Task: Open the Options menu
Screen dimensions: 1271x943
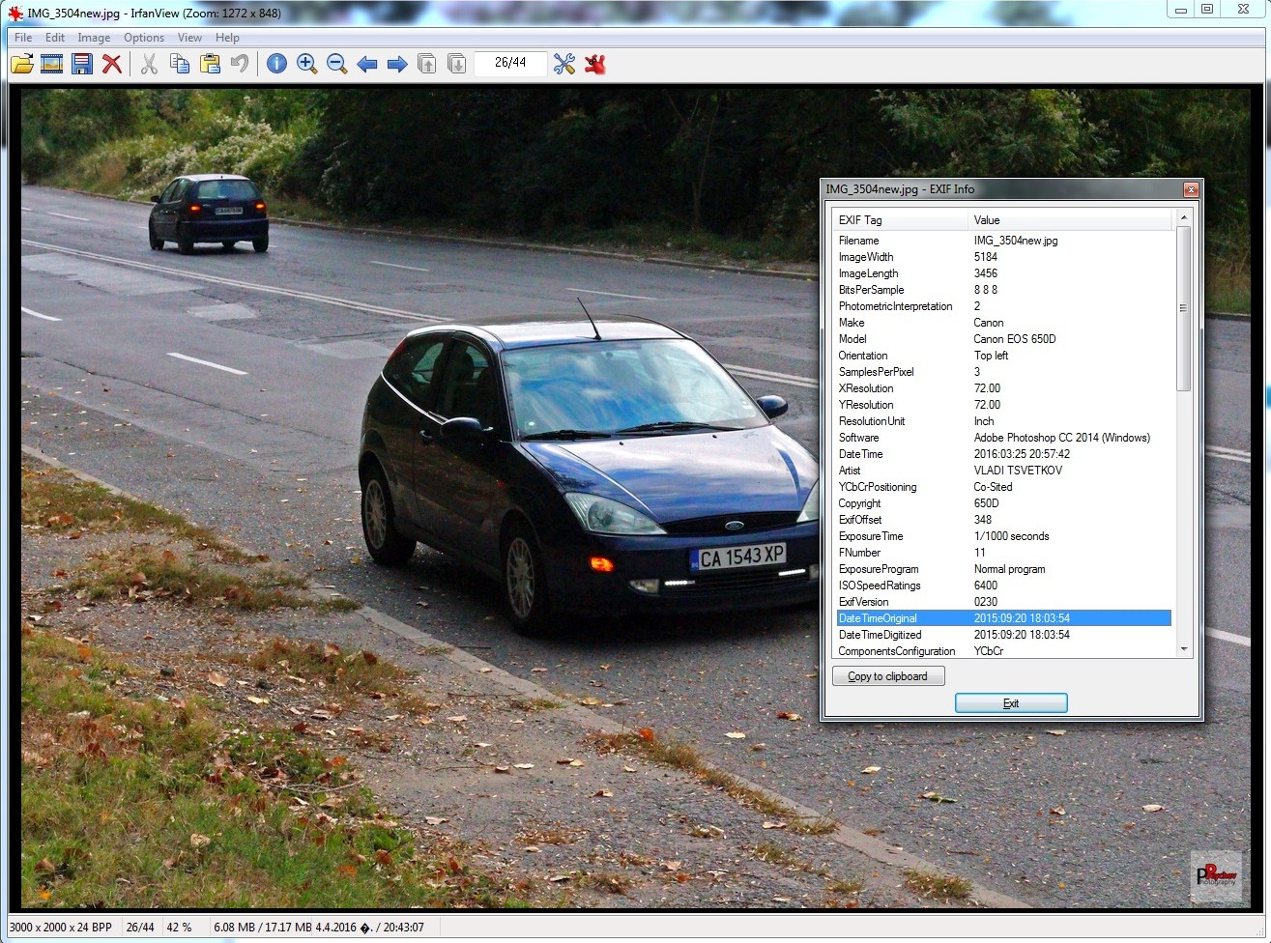Action: click(x=143, y=38)
